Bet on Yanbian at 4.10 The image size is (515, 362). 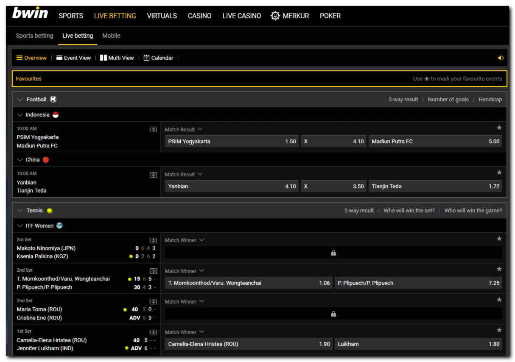[232, 186]
